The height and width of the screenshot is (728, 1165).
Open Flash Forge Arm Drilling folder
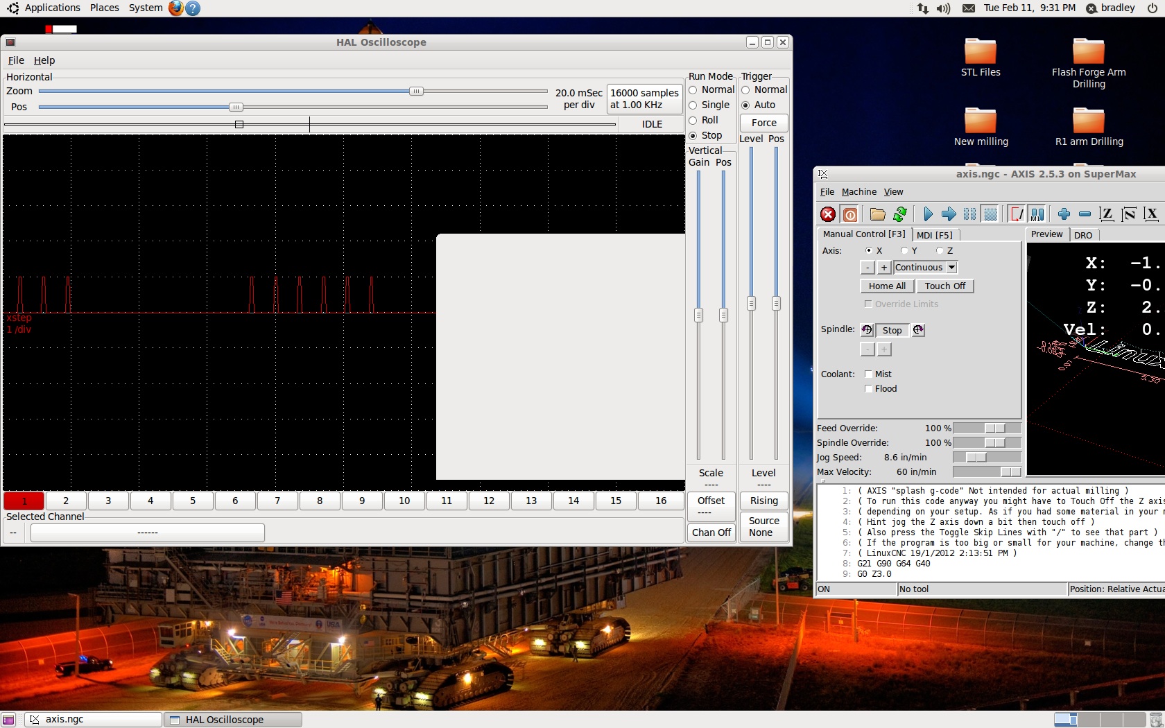(1089, 62)
